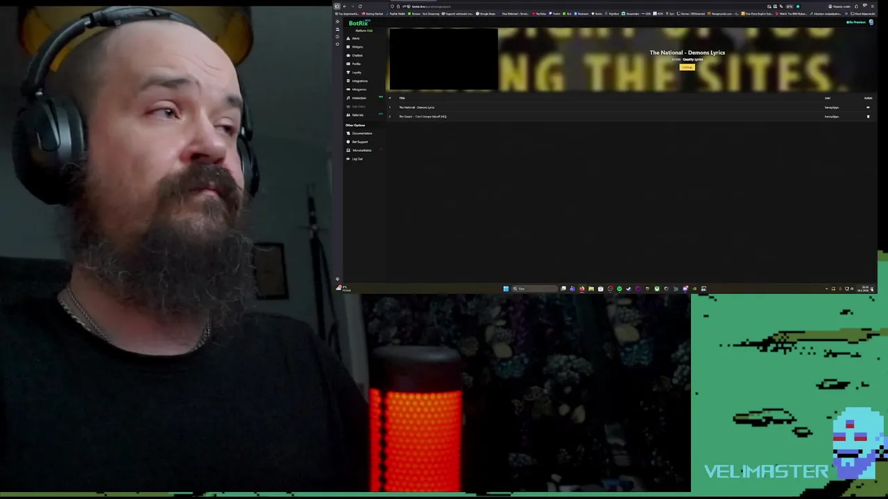Open Newgrounds bookmark

pyautogui.click(x=723, y=13)
